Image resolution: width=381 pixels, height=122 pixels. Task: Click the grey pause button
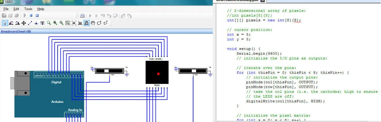coord(96,16)
